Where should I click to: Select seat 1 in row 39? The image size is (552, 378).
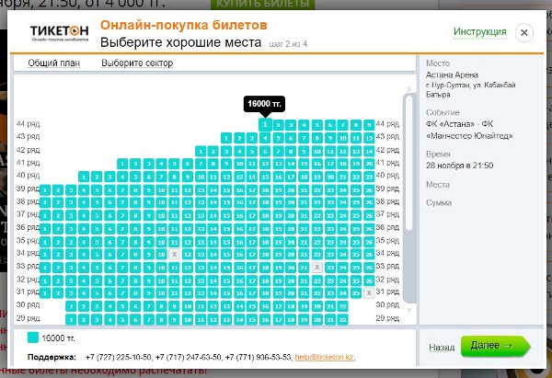coord(44,189)
